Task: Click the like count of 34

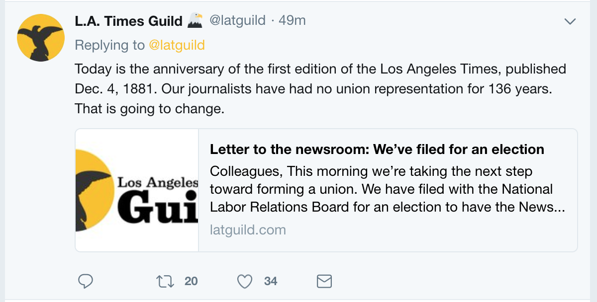Action: (271, 281)
